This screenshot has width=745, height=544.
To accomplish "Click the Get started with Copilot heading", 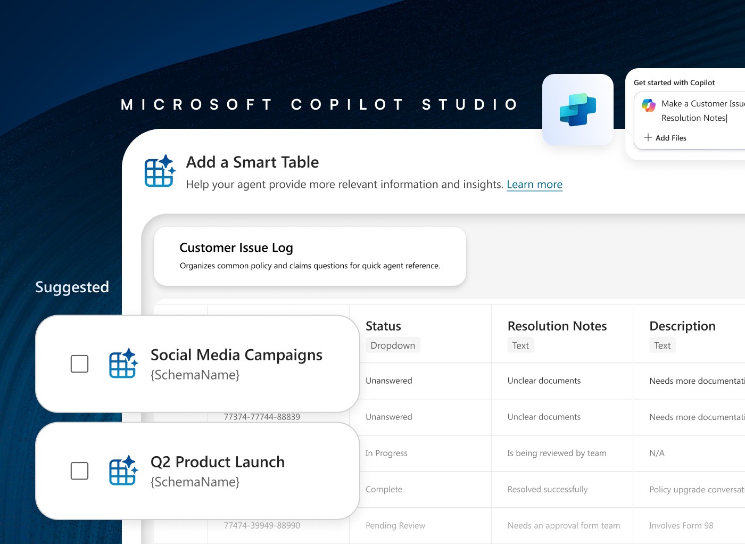I will pos(674,83).
